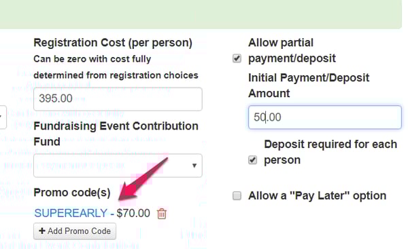Click the dropdown arrow in the Fund select box
The width and height of the screenshot is (408, 249).
click(194, 166)
